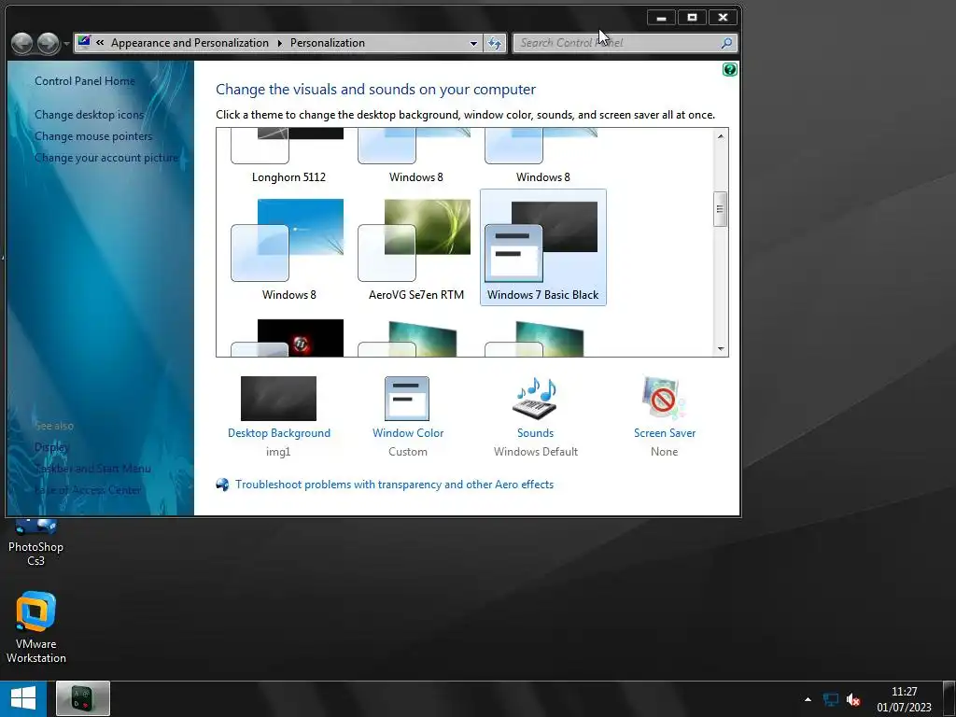Click the troubleshoot Aero icon
The height and width of the screenshot is (717, 956).
coord(223,485)
